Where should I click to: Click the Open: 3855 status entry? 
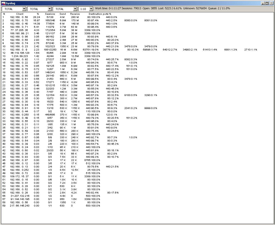point(150,8)
